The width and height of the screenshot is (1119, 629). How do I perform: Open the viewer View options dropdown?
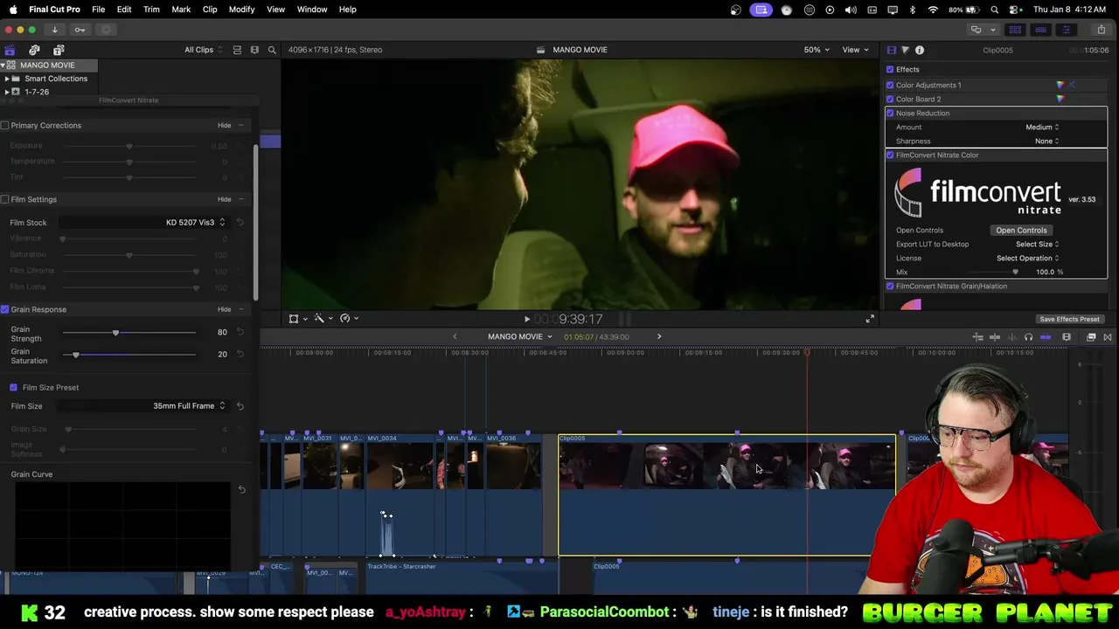(x=854, y=50)
